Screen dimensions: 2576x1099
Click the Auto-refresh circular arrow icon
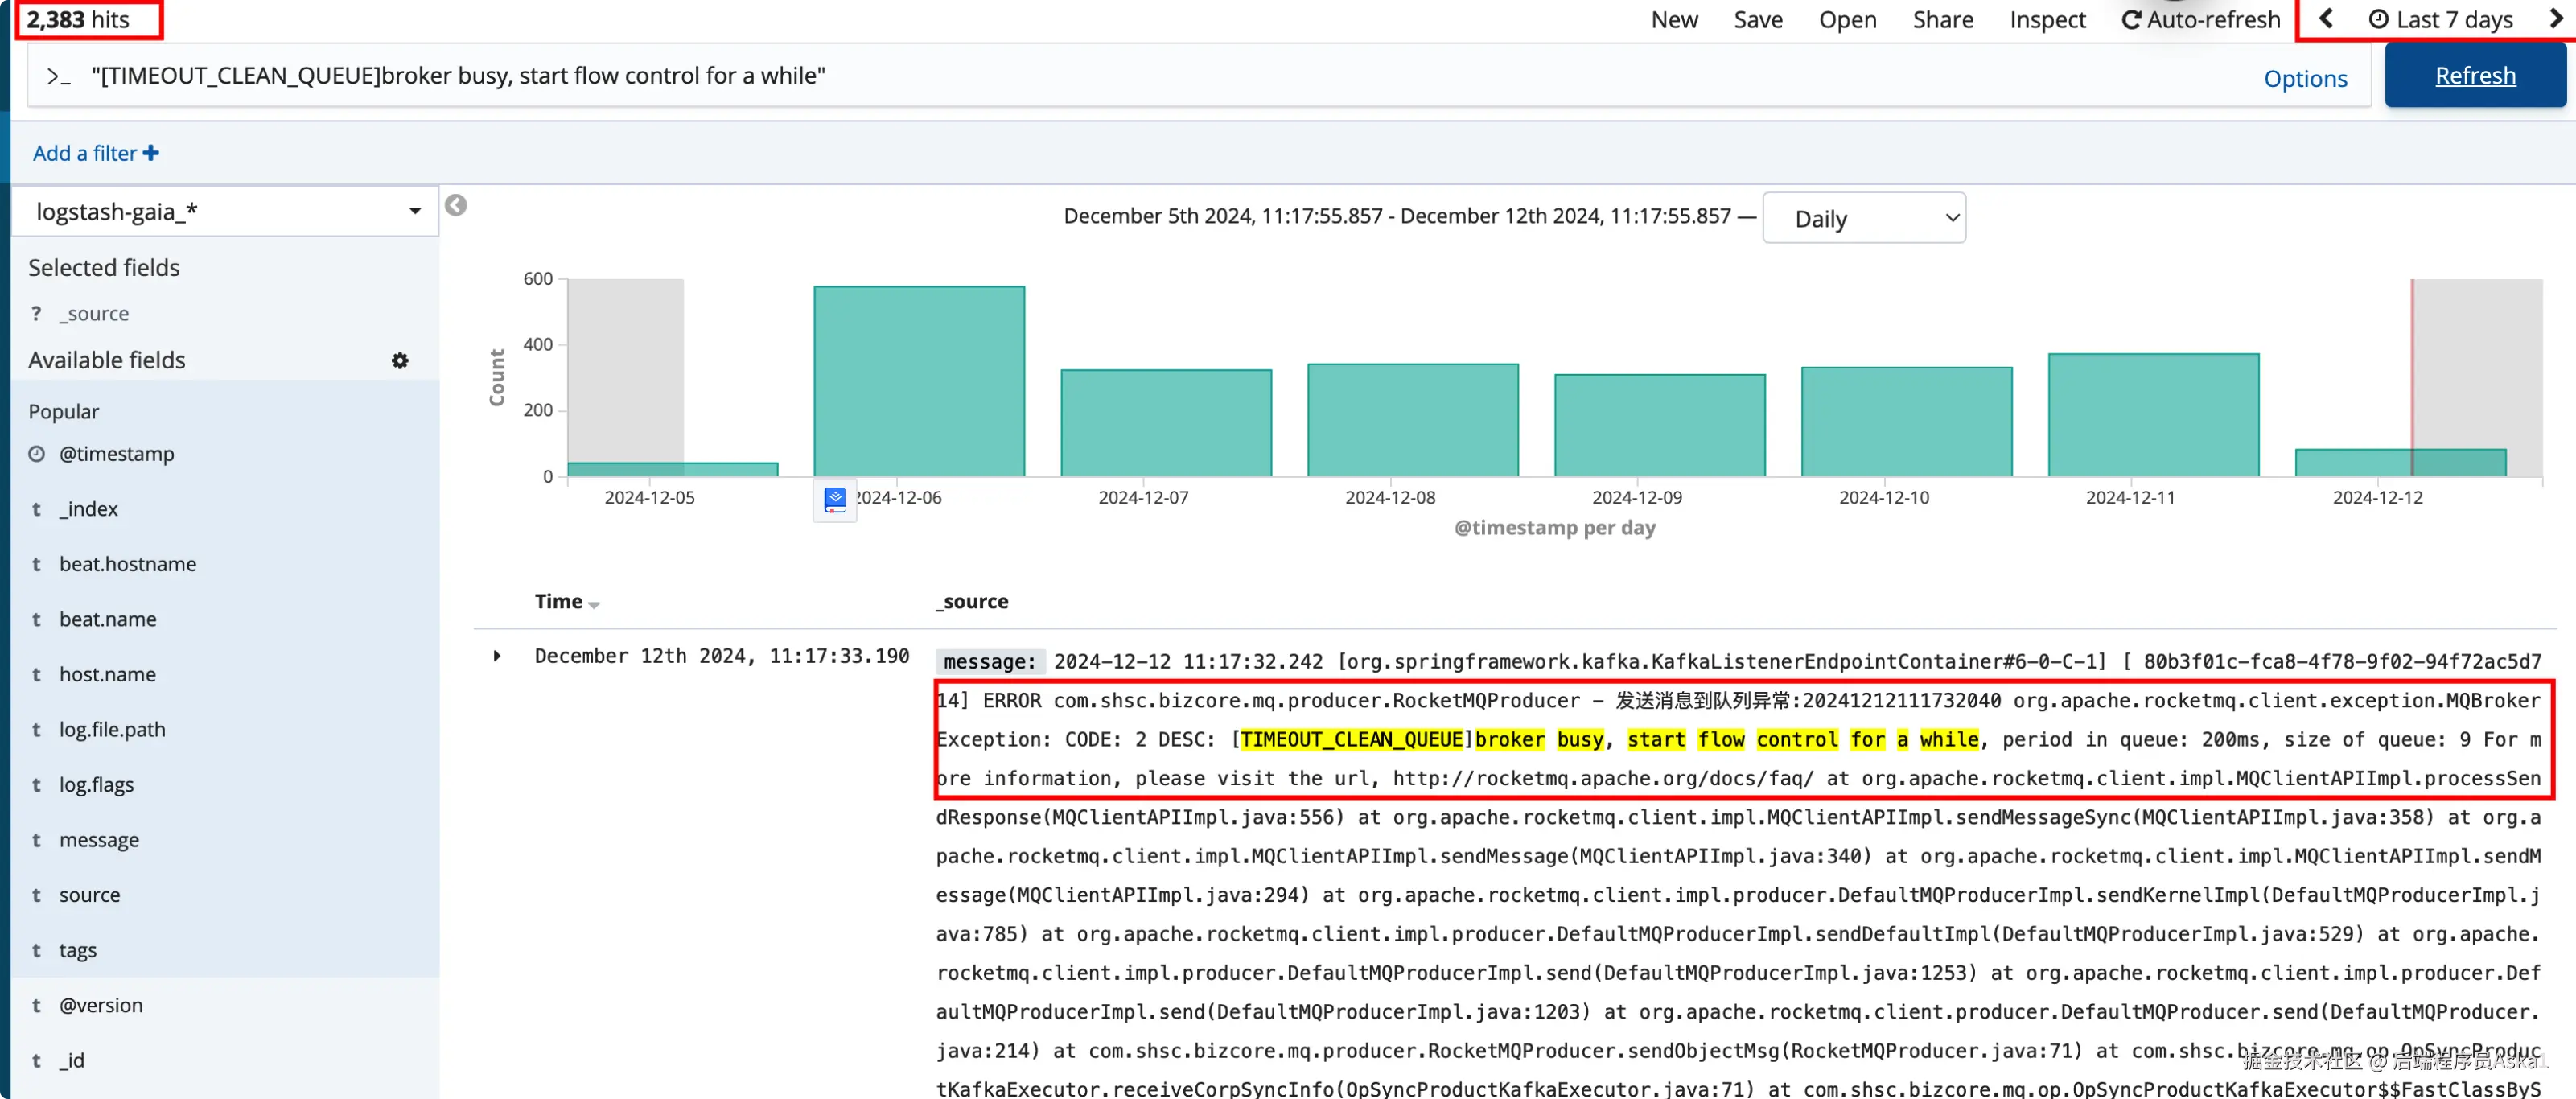click(x=2130, y=20)
